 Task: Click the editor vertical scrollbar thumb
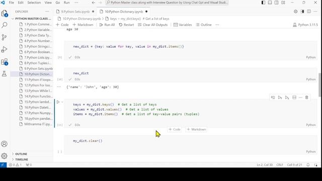point(320,85)
